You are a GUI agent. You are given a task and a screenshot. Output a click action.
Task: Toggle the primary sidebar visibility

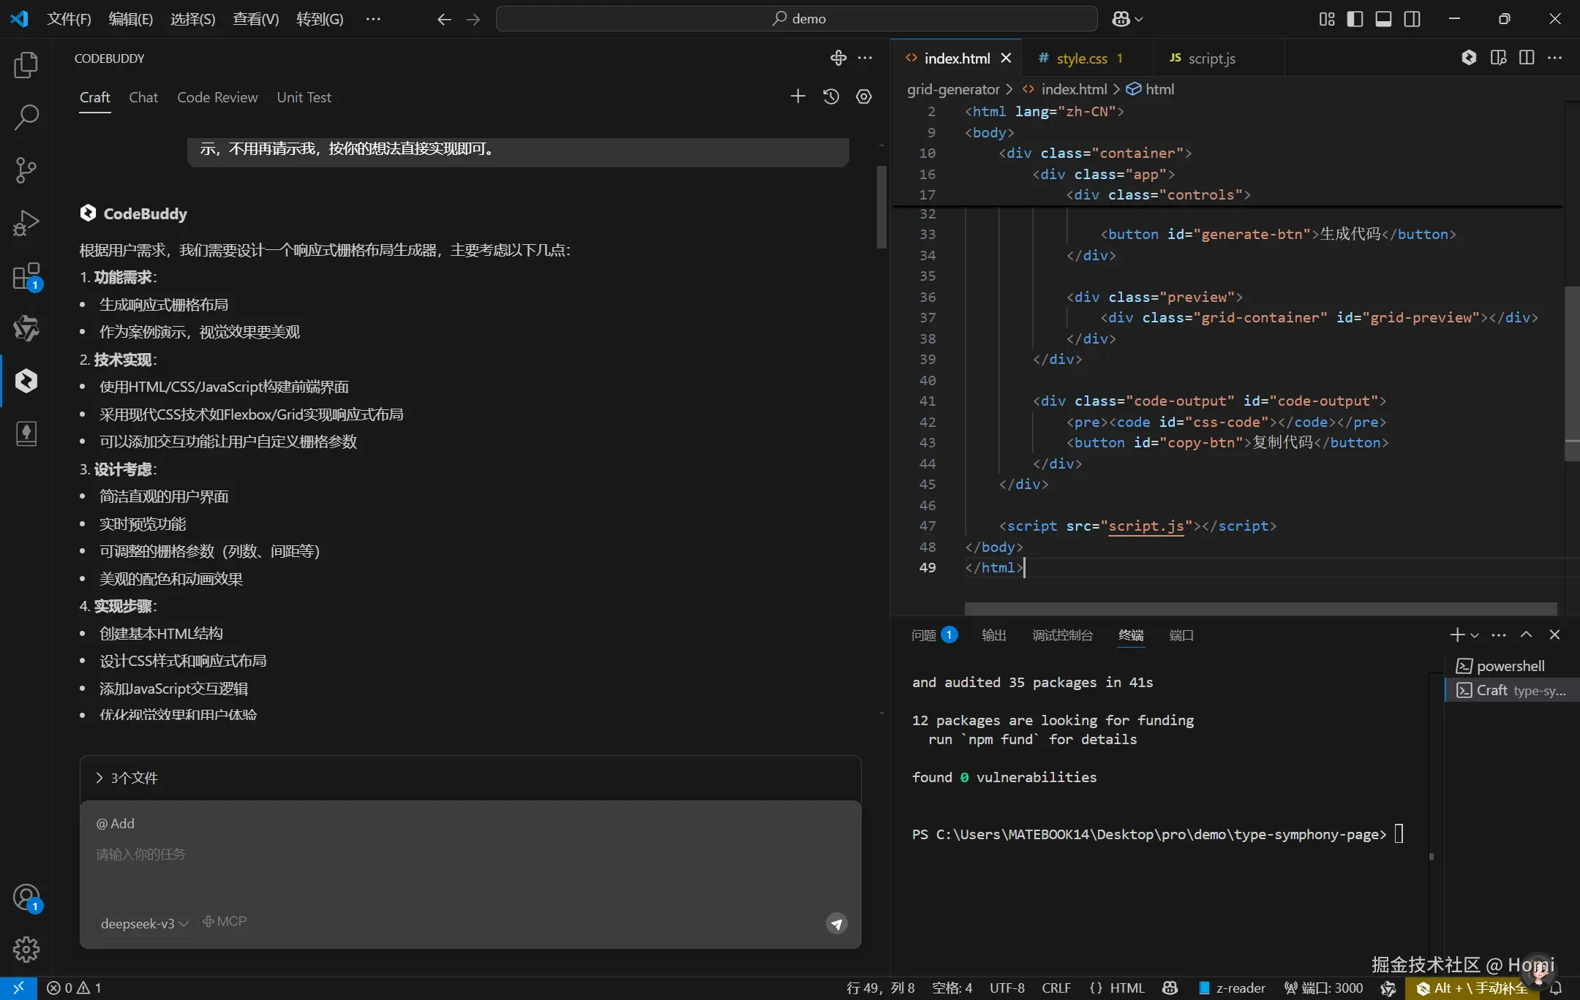coord(1355,19)
